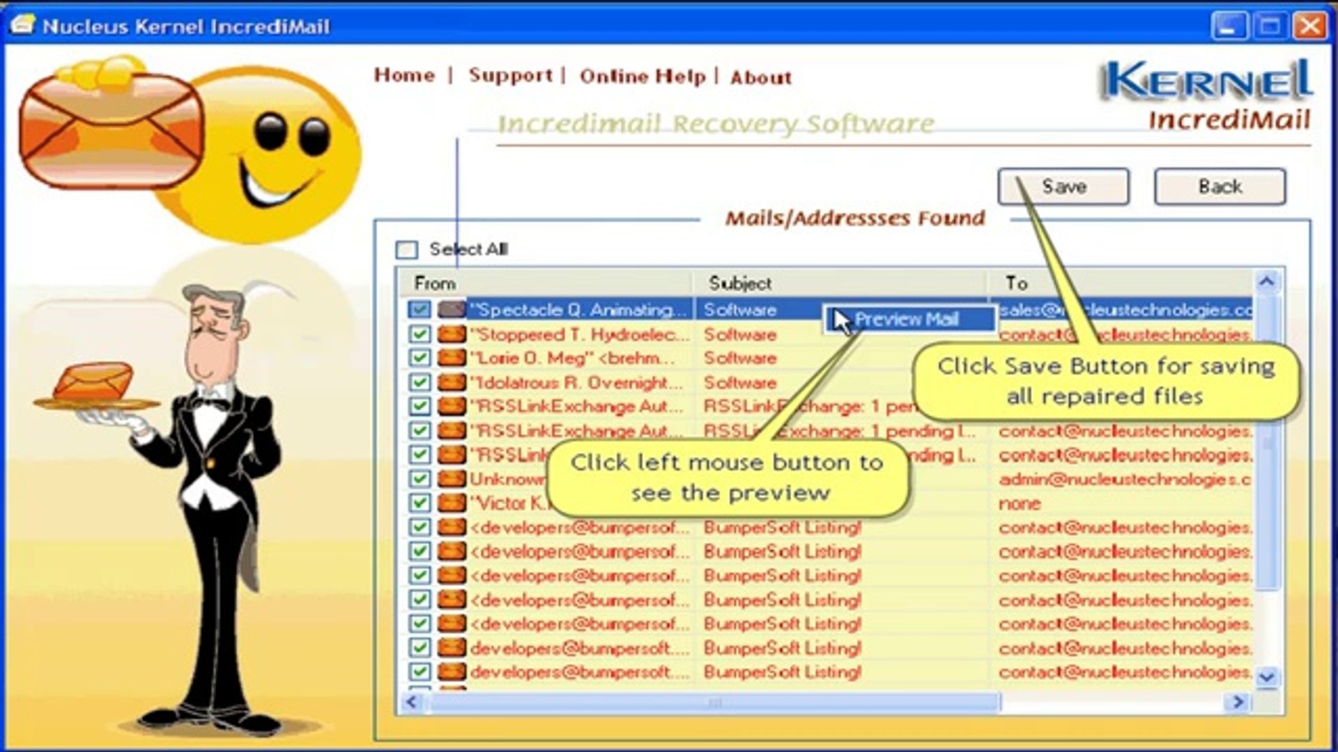
Task: Click the horizontal scroll right arrow
Action: [x=1238, y=702]
